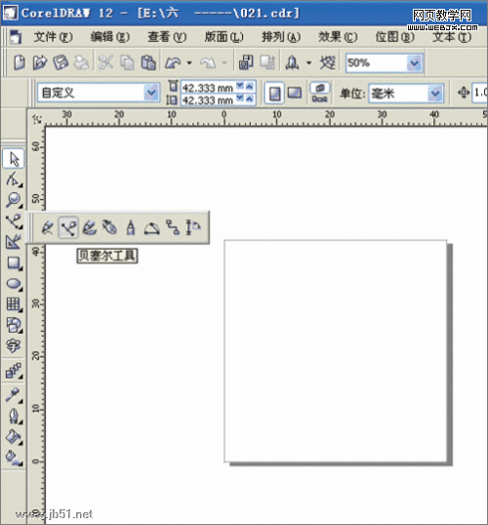Viewport: 488px width, 525px height.
Task: Click the page width 42.333 mm field
Action: tap(208, 88)
